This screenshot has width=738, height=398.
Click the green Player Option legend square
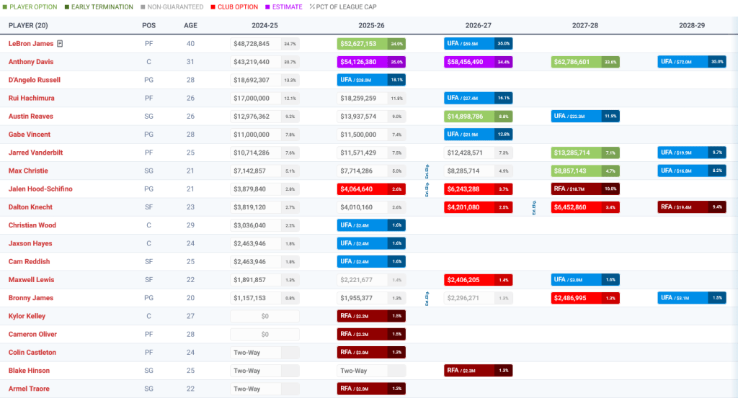4,7
